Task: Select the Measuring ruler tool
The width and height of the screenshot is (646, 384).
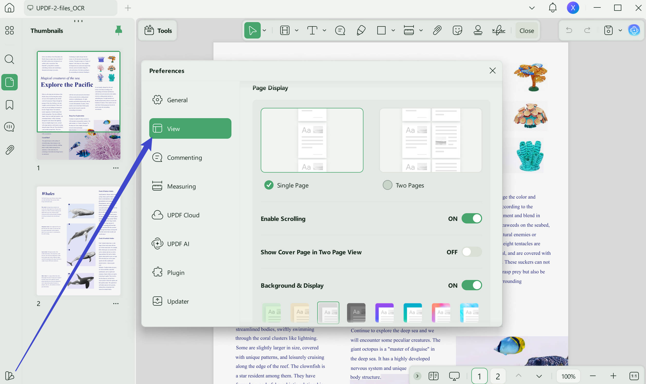Action: (409, 31)
